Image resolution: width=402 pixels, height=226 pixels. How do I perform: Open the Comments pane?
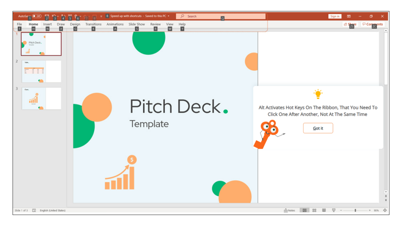pyautogui.click(x=372, y=24)
